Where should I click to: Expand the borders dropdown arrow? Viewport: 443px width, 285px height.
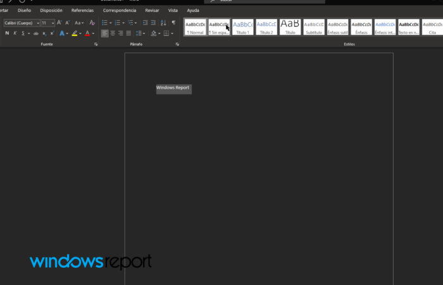(172, 34)
